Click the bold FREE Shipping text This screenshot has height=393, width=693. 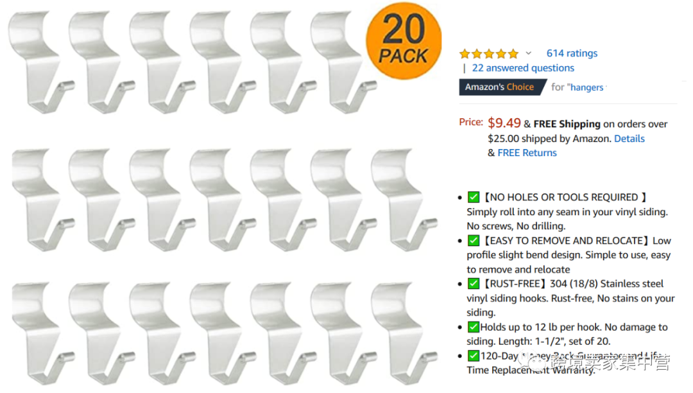click(567, 124)
